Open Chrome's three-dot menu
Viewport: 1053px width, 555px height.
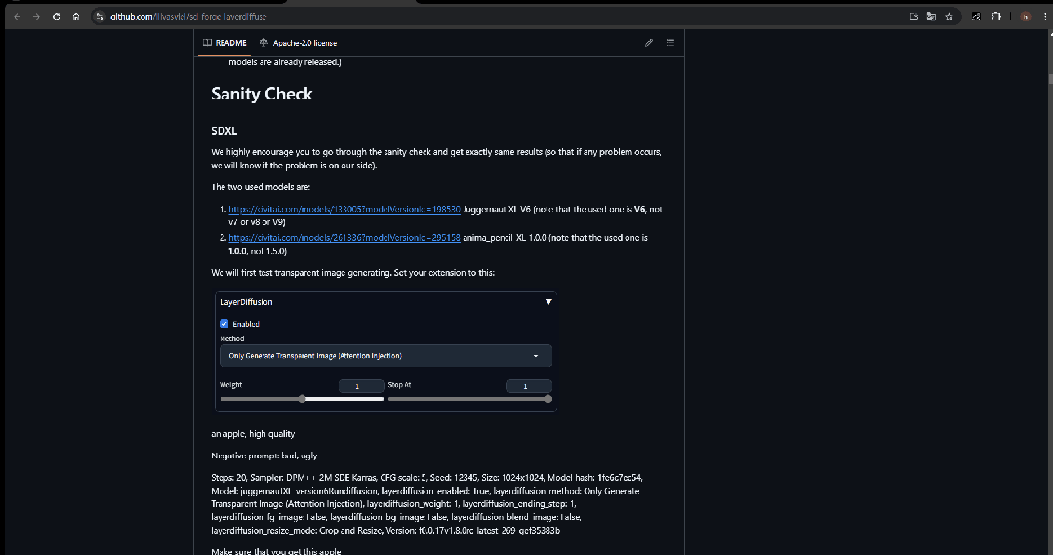[x=1045, y=17]
